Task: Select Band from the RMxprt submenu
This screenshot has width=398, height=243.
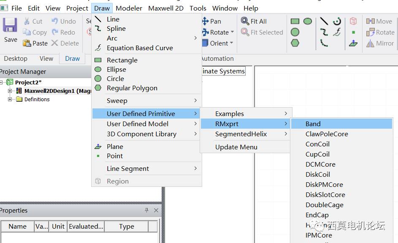Action: pos(313,124)
